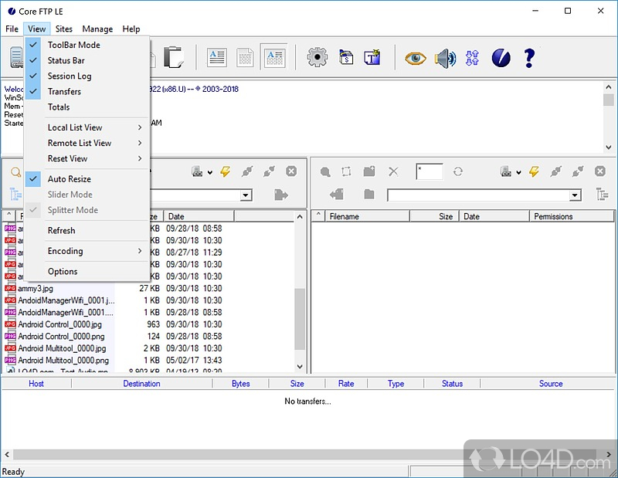The width and height of the screenshot is (618, 478).
Task: Open the Sites menu
Action: pos(63,29)
